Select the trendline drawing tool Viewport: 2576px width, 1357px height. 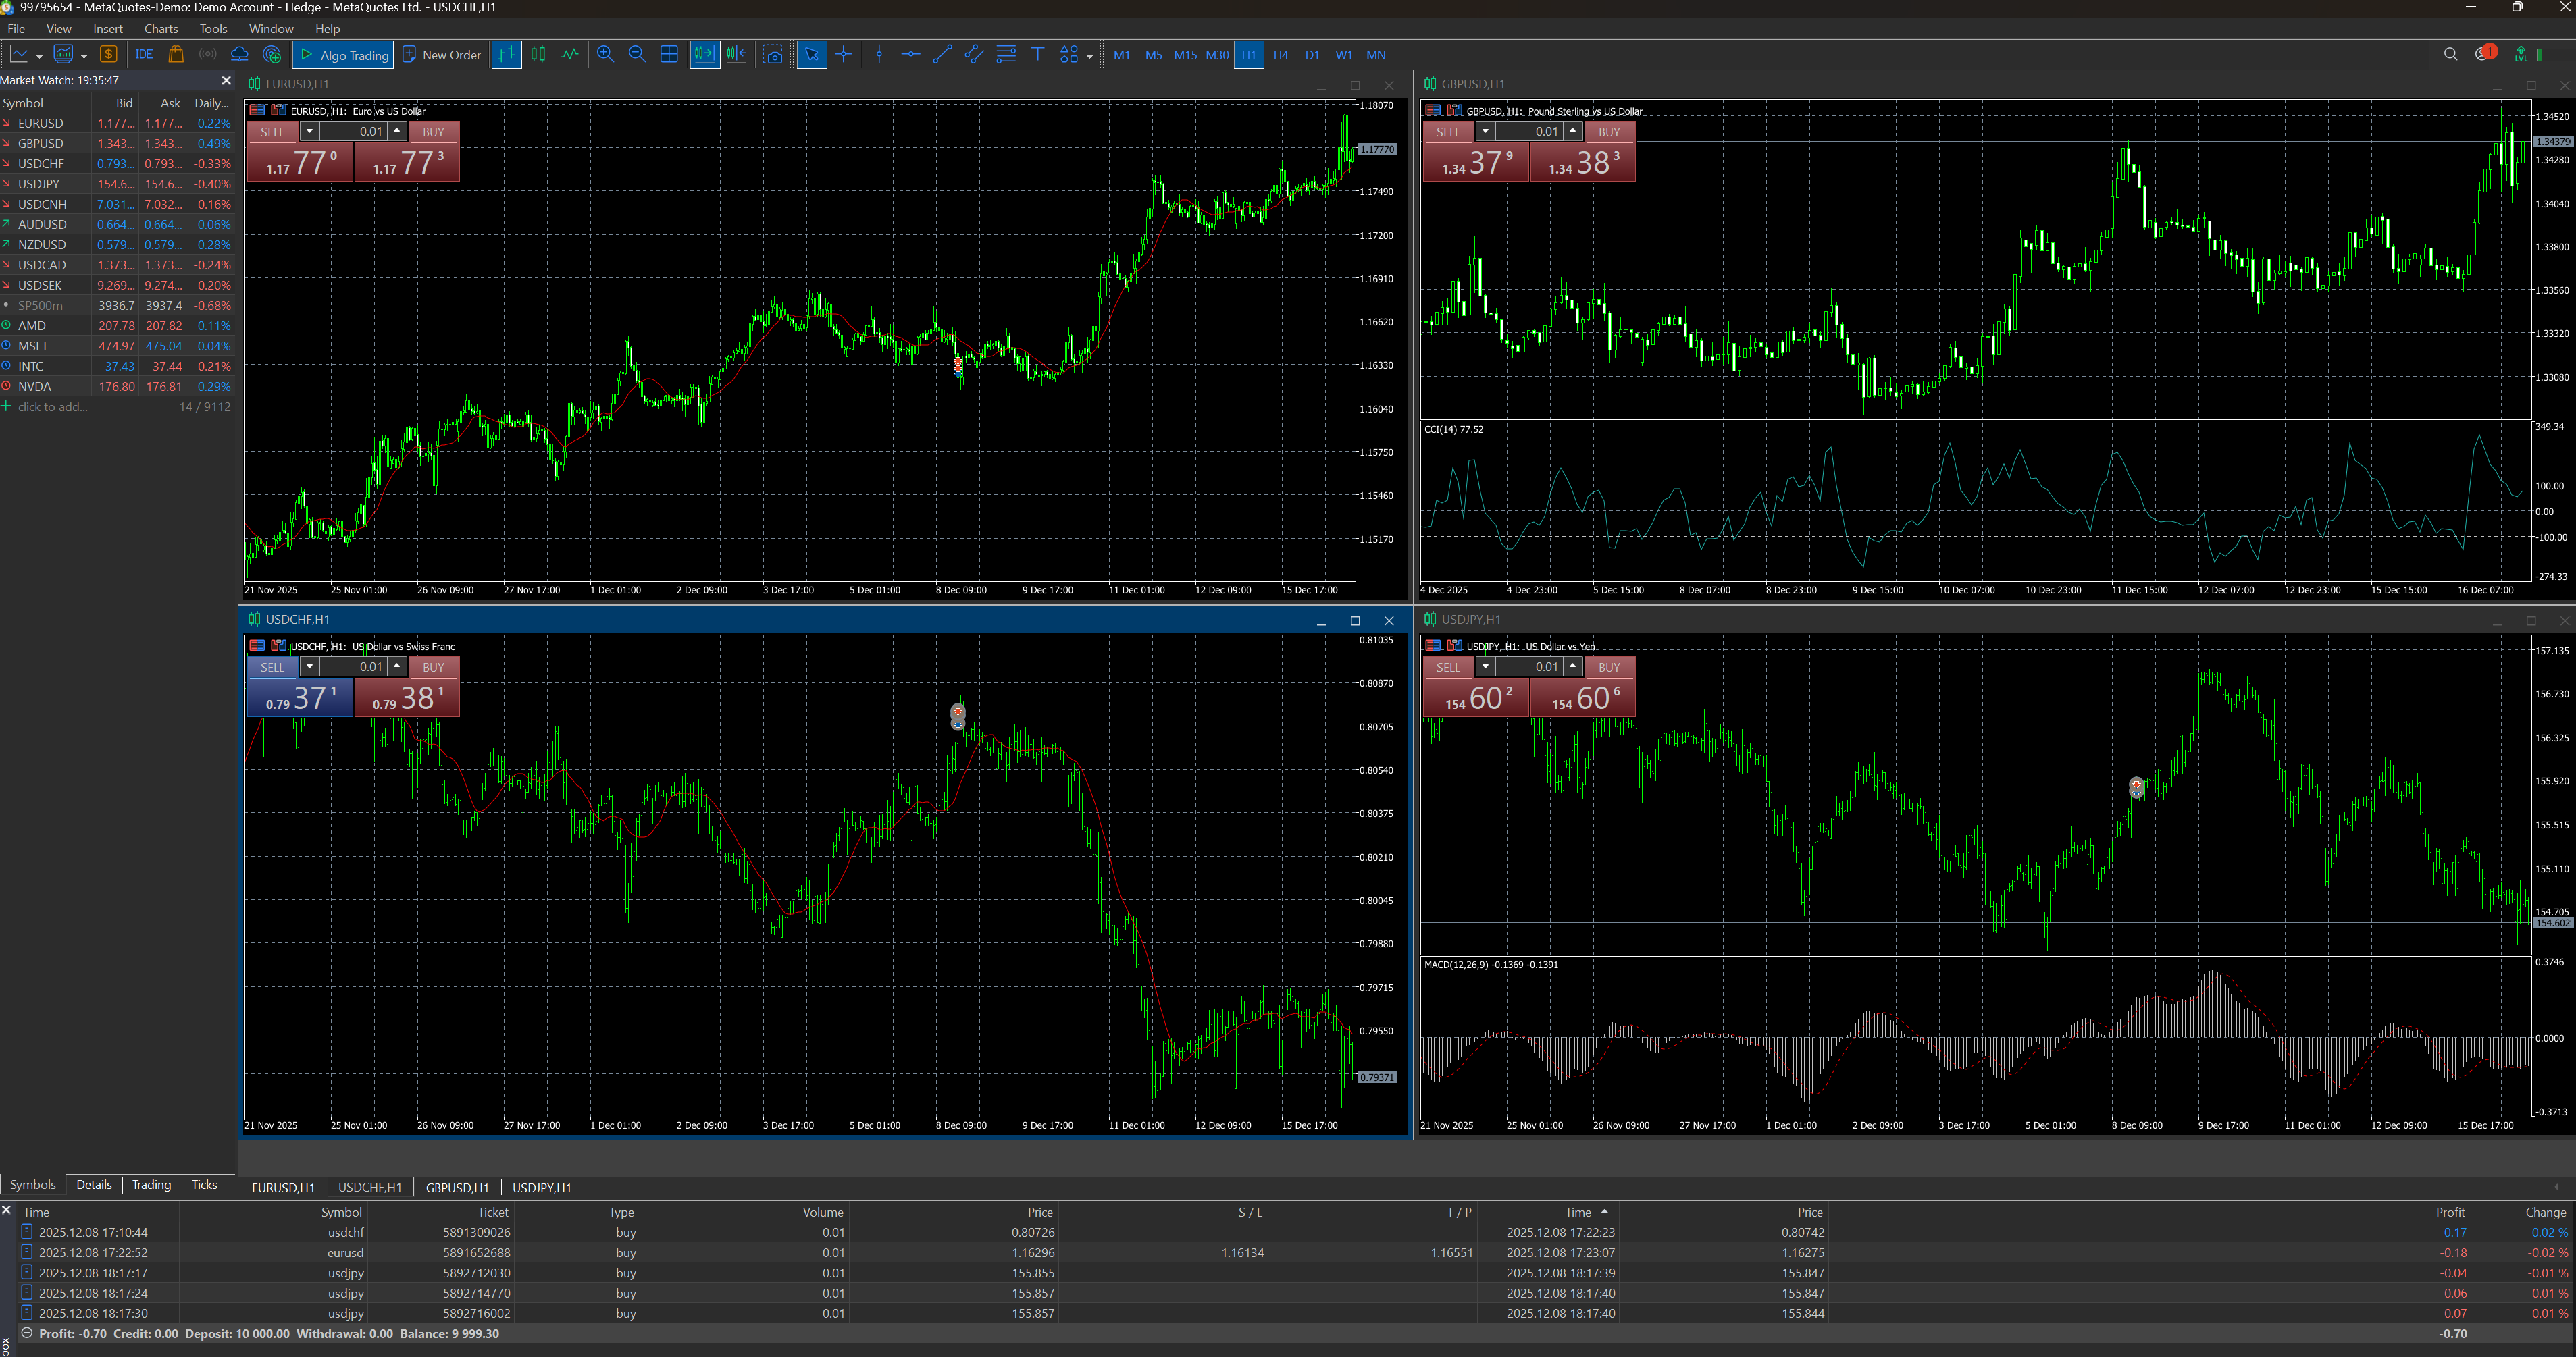pyautogui.click(x=942, y=55)
